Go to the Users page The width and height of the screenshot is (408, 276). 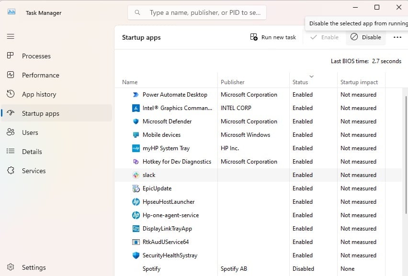[x=57, y=132]
